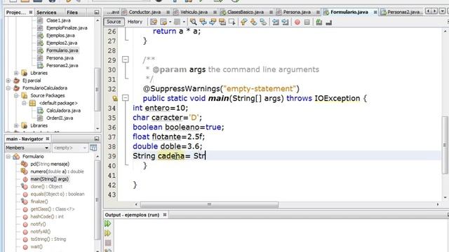Switch to Persona.java editor tab

[x=297, y=12]
